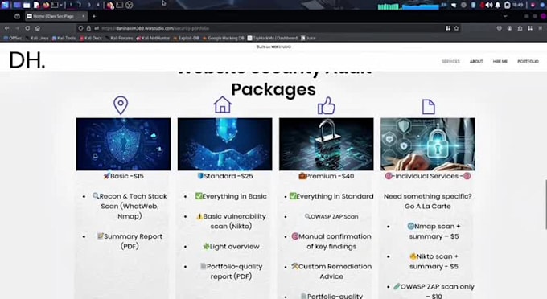Close the Home | Dani Sec Page tab
The image size is (547, 299).
[83, 16]
